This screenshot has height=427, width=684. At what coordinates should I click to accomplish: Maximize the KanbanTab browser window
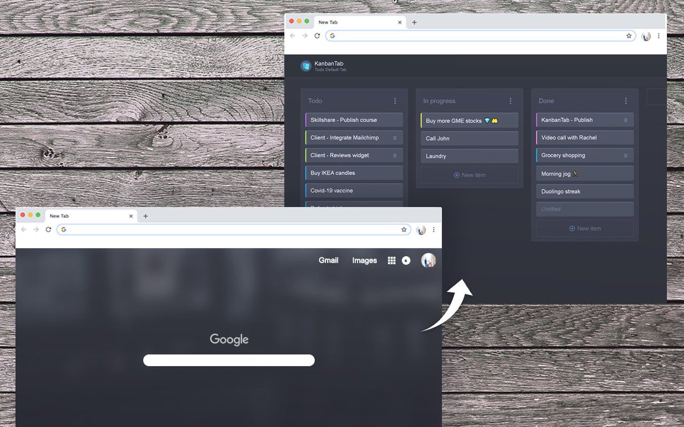click(307, 21)
